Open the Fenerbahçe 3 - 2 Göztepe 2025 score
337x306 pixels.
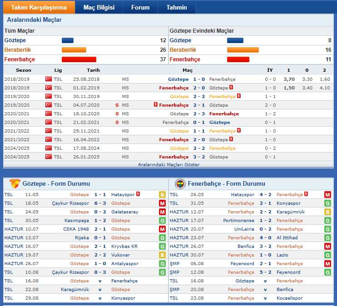tap(199, 157)
